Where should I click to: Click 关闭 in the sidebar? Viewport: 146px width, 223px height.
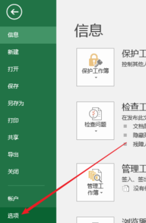tap(28, 171)
